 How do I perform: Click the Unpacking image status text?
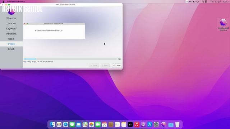[38, 62]
